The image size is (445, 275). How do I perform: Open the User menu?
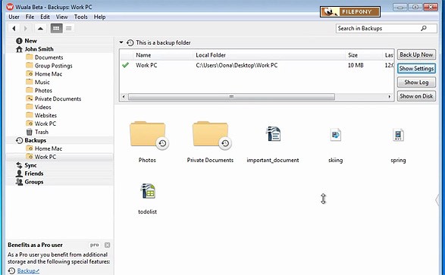pos(14,17)
